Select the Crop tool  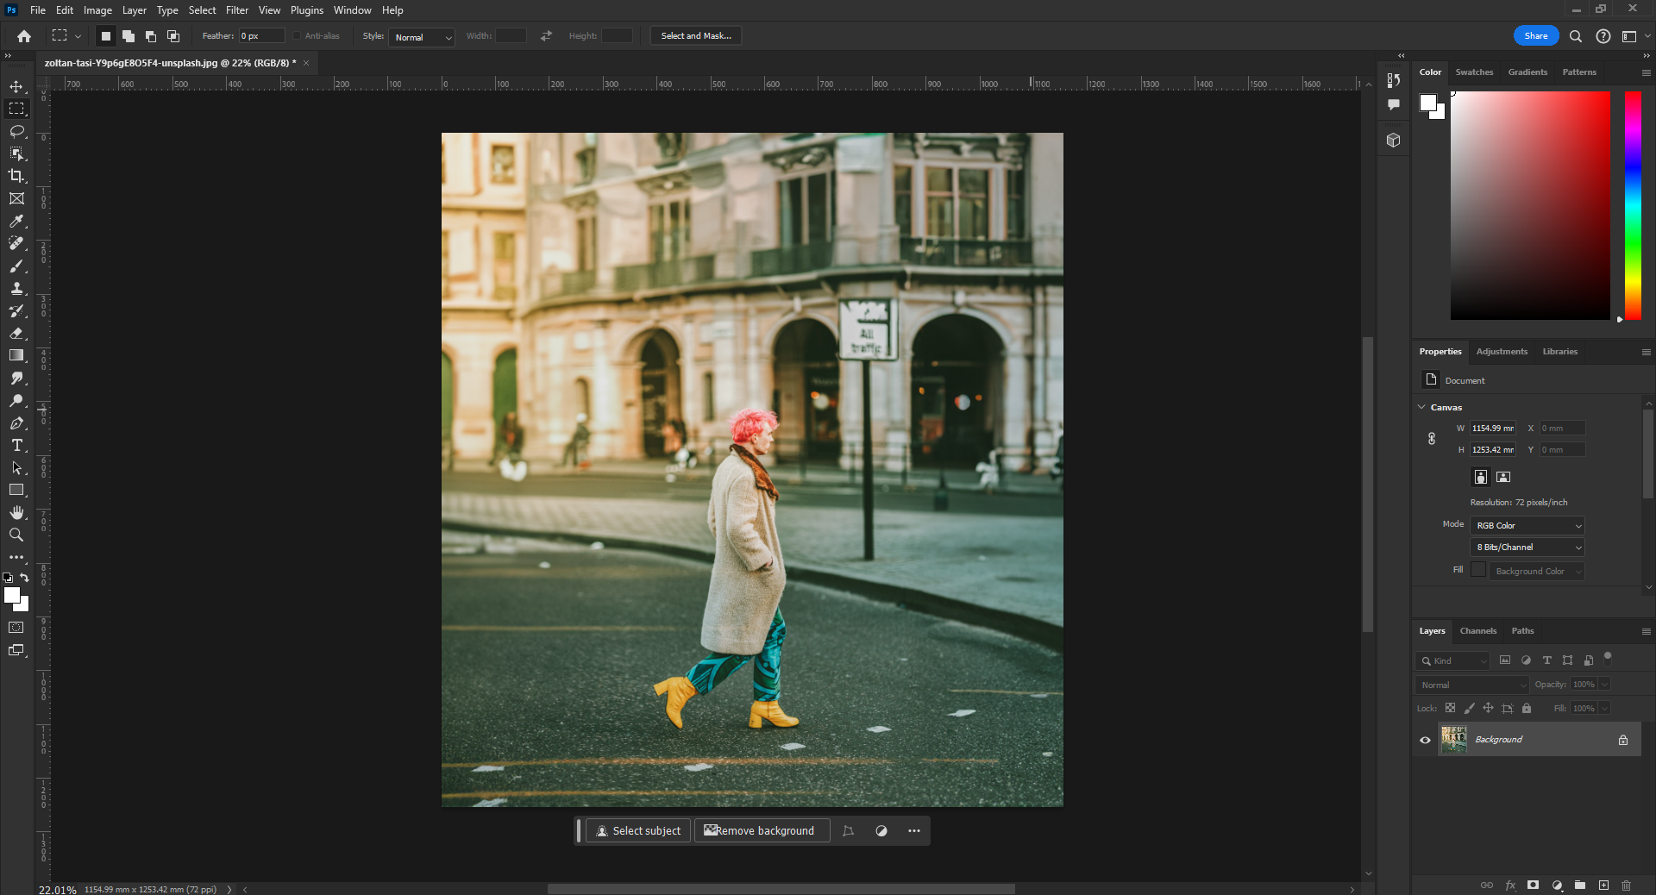[x=16, y=176]
